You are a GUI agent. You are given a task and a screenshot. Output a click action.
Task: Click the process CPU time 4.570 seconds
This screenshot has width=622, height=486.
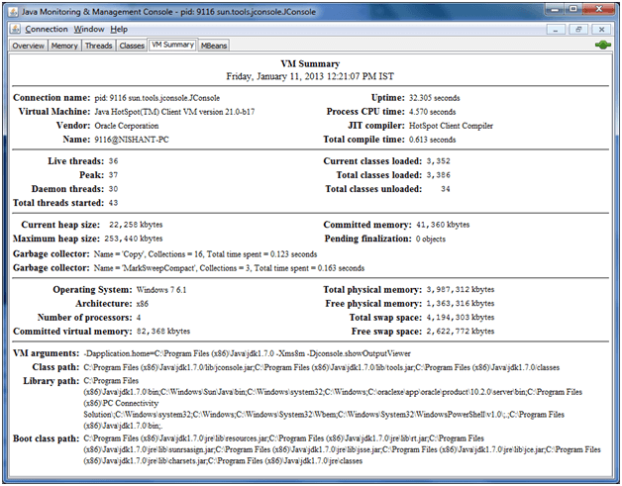[x=433, y=112]
